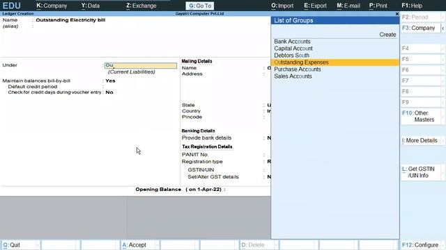The height and width of the screenshot is (250, 446).
Task: Choose Purchase Accounts group
Action: [x=334, y=69]
